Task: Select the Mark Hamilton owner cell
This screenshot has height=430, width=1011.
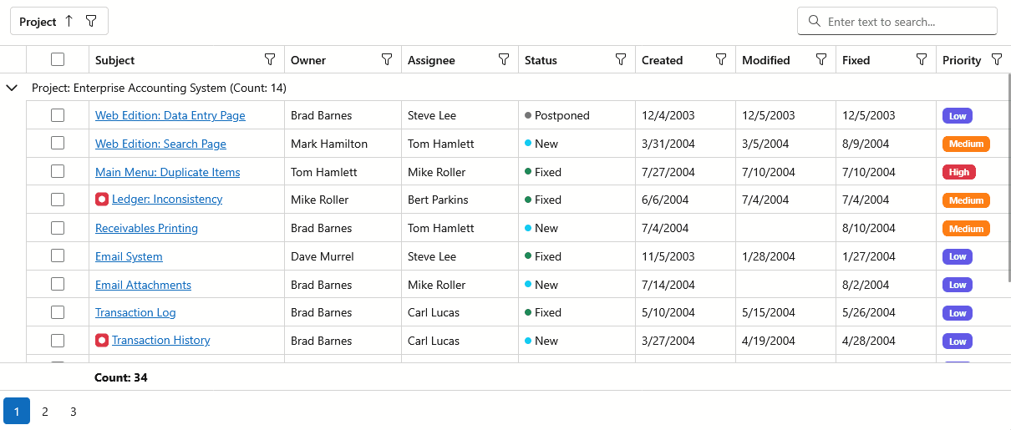Action: (343, 144)
